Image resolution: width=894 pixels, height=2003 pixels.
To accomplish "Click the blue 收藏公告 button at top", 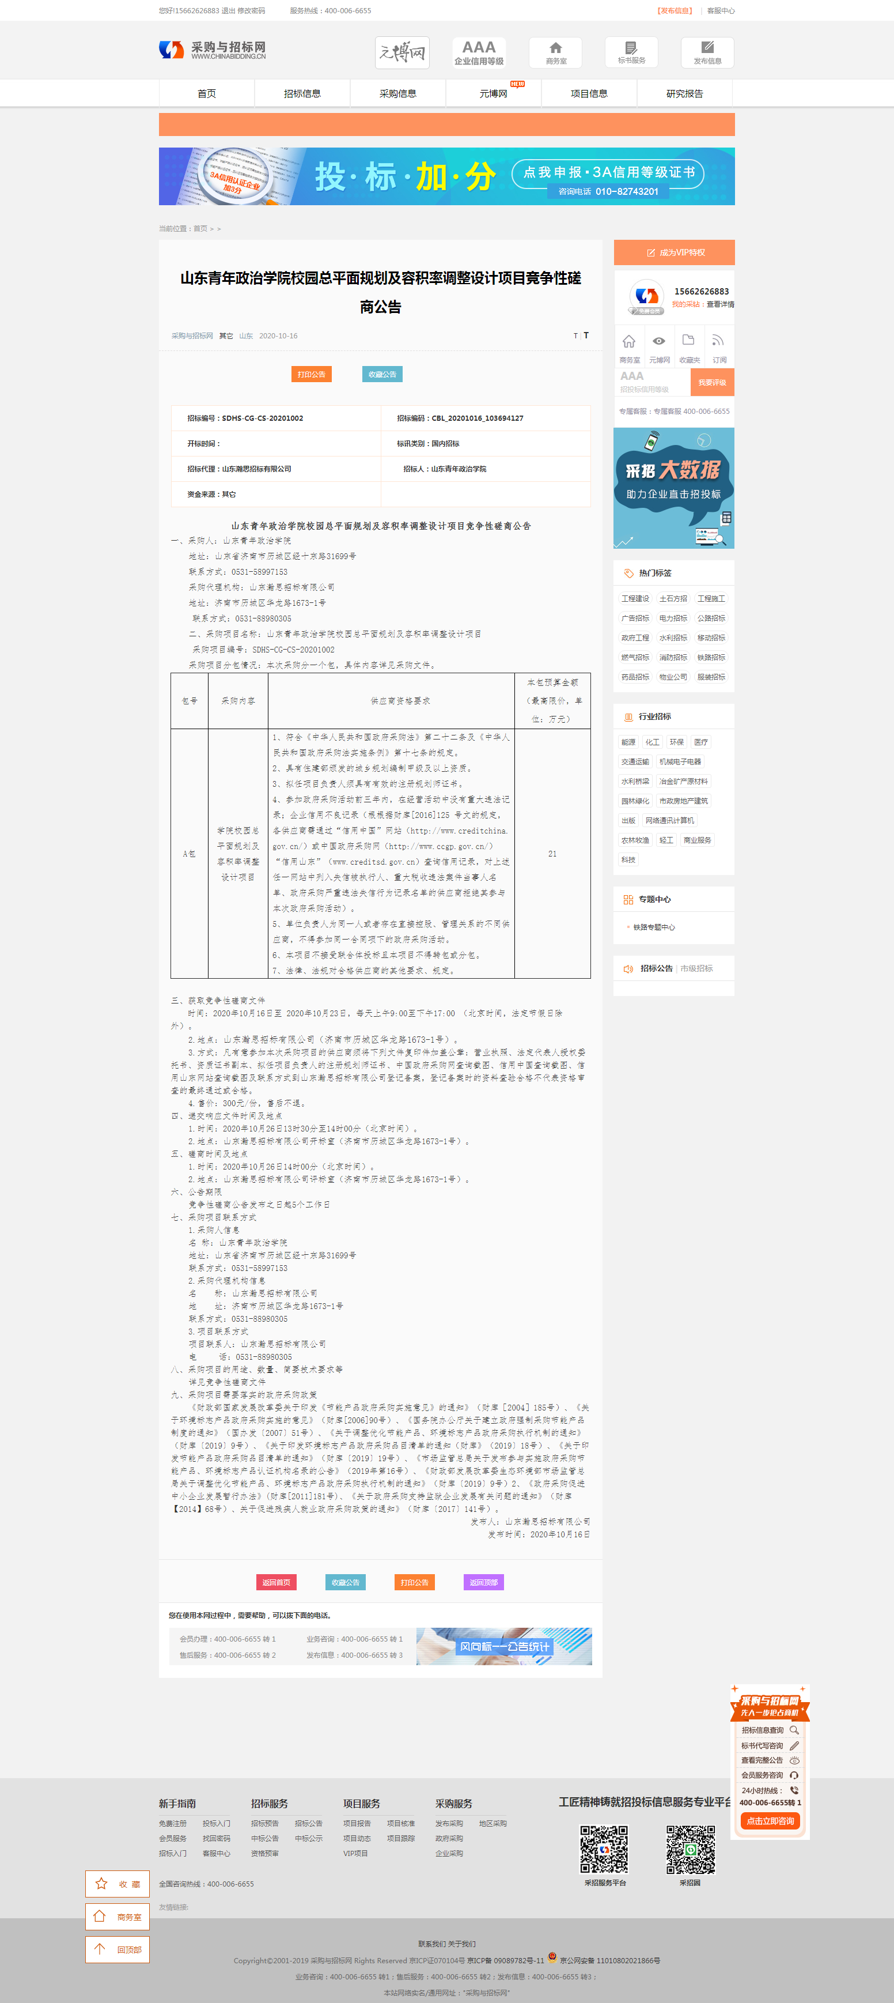I will click(382, 374).
